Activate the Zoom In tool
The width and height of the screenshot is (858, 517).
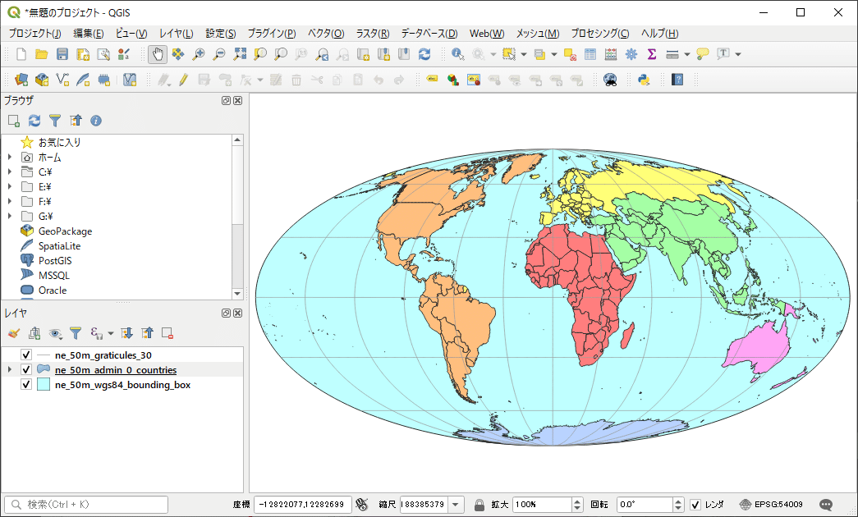tap(197, 54)
